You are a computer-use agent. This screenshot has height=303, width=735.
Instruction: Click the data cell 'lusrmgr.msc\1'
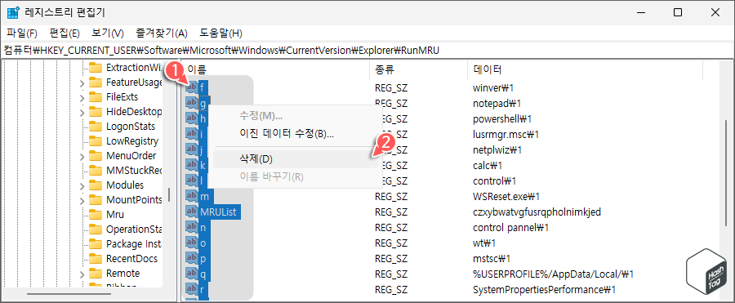pyautogui.click(x=506, y=135)
